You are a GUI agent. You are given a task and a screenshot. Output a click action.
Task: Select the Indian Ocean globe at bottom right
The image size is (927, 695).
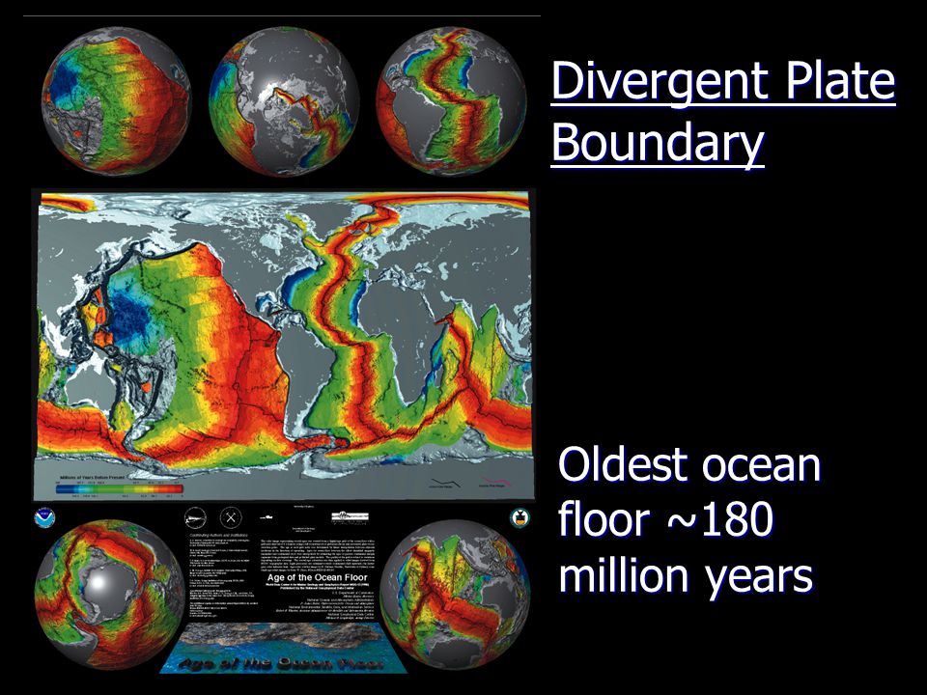[455, 594]
